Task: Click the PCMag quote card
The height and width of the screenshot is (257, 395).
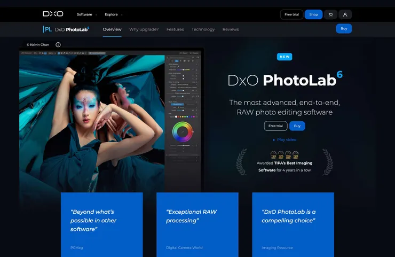Action: click(x=102, y=224)
